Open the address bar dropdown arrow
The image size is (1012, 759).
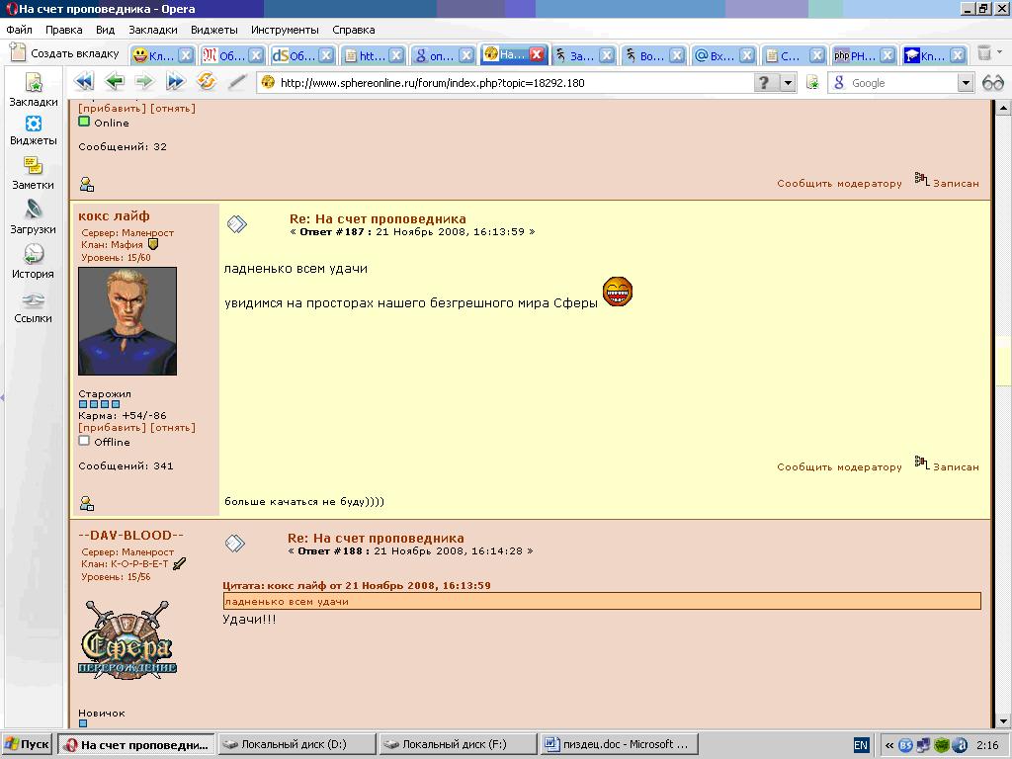788,83
